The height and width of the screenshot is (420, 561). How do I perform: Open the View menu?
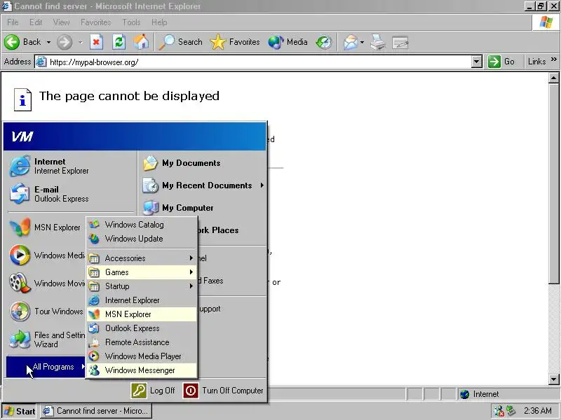[x=61, y=22]
